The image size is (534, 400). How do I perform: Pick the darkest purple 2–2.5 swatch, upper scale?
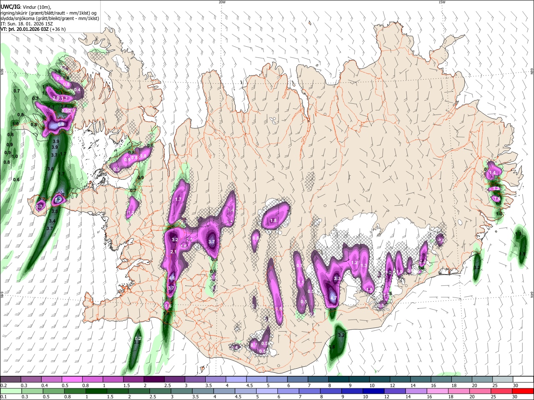[x=154, y=379]
